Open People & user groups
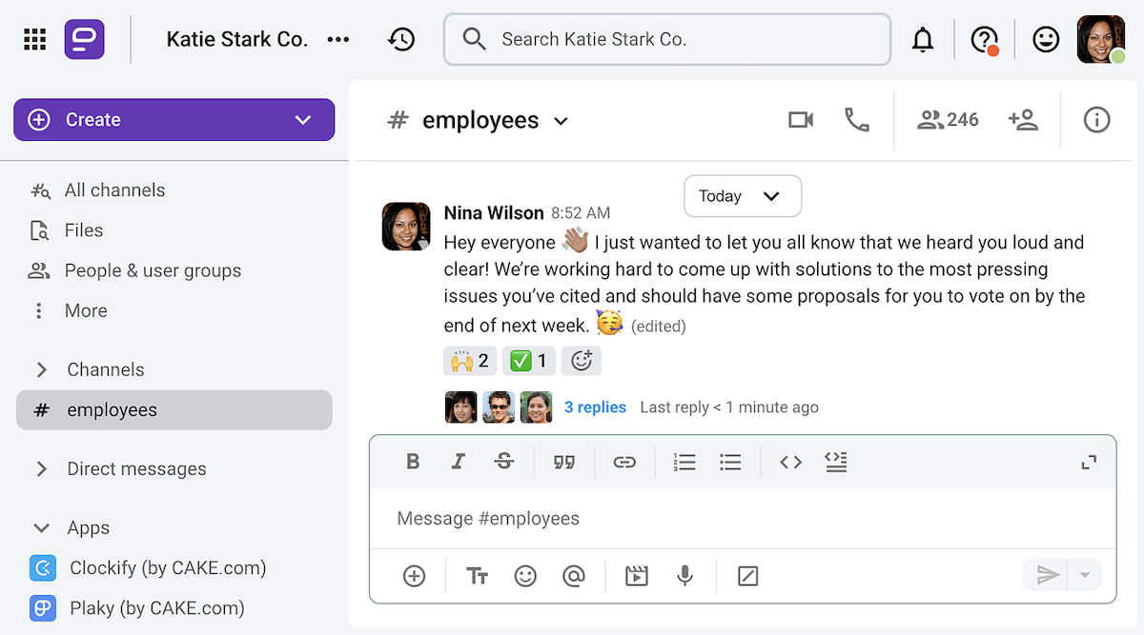This screenshot has height=635, width=1144. coord(152,270)
